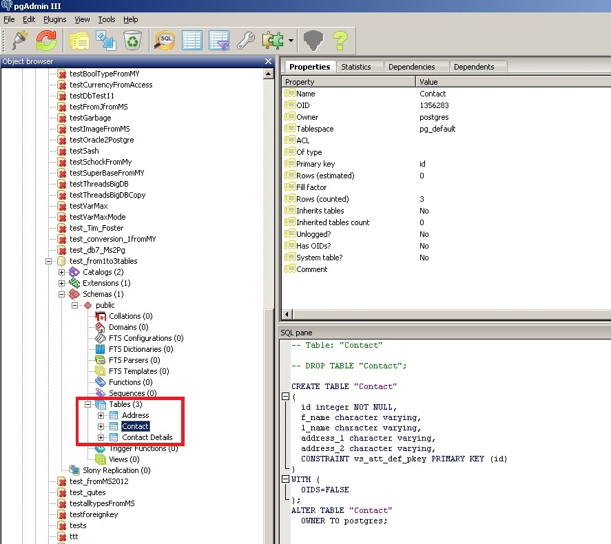Click the recycle bin drop object icon
Screen dimensions: 611x544
132,40
